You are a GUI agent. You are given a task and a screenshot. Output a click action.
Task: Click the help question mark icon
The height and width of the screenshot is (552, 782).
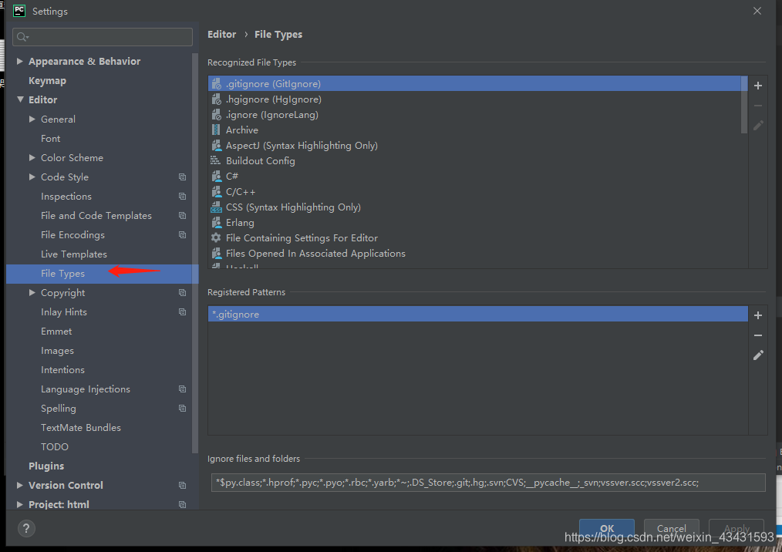25,528
